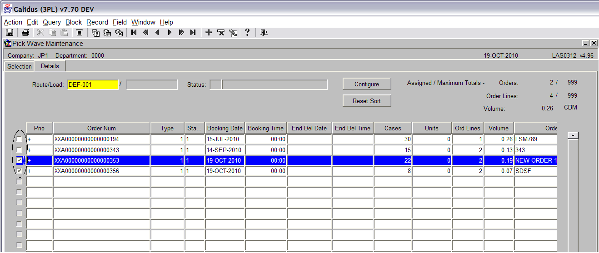Click the Help question mark icon
The image size is (599, 253).
coord(247,33)
